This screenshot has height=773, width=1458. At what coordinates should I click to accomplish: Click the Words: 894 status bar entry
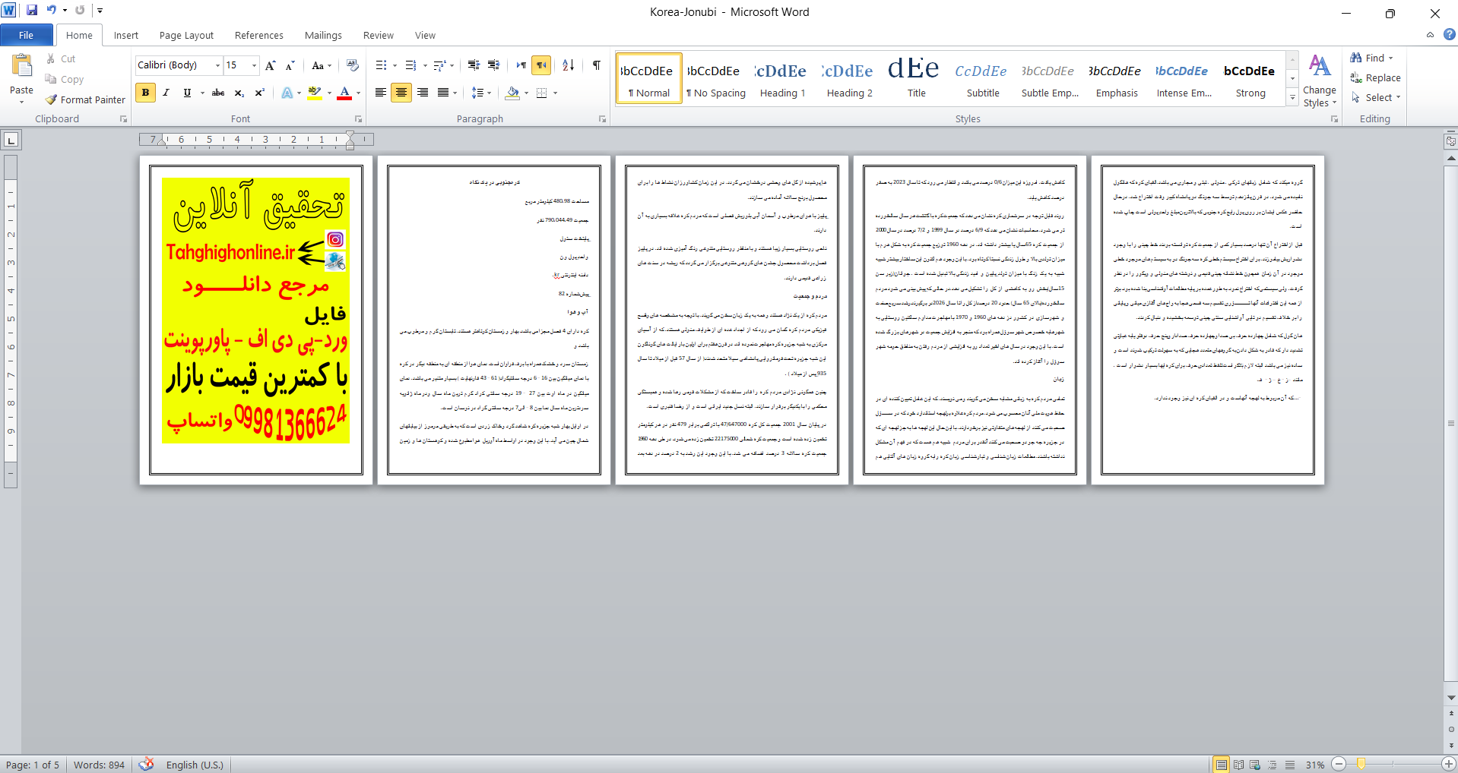click(99, 765)
